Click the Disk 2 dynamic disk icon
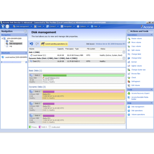 (32, 91)
